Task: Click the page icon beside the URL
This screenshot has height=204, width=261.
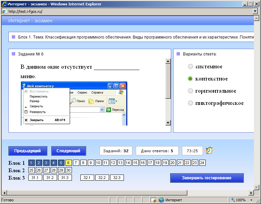Action: click(x=4, y=12)
